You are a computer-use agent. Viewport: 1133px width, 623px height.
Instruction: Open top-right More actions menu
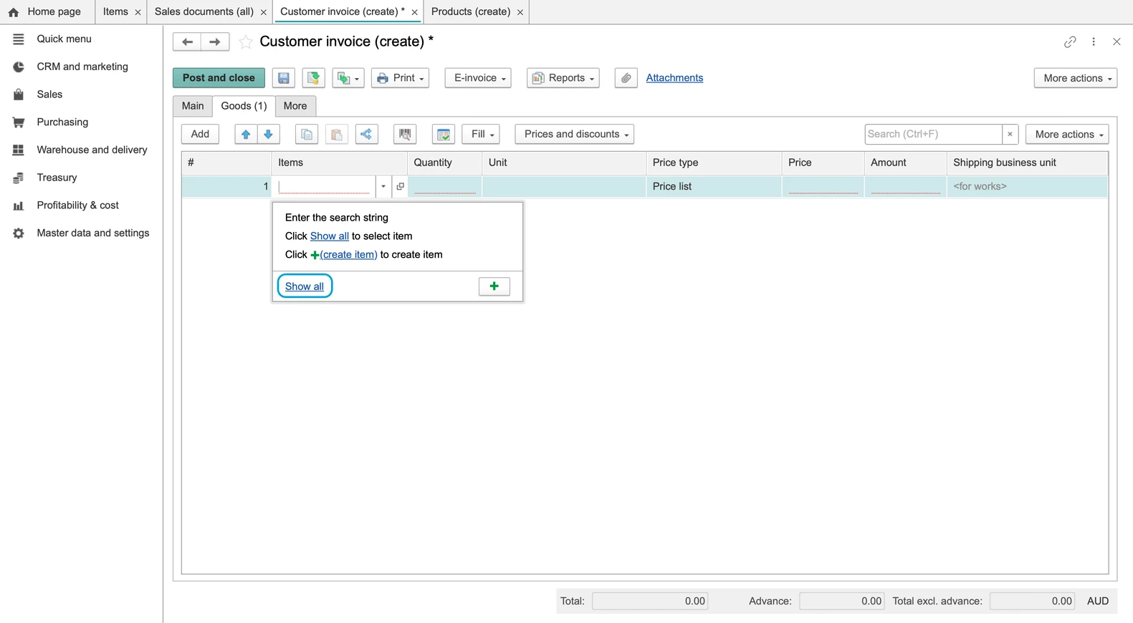pyautogui.click(x=1076, y=78)
